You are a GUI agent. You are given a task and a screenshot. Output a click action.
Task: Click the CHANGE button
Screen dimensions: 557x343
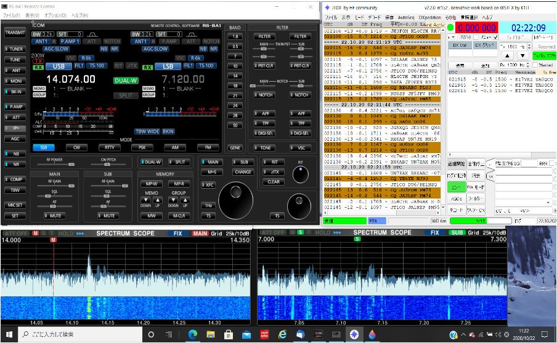point(243,172)
